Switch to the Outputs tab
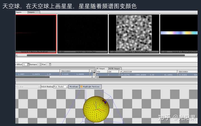 [34, 12]
